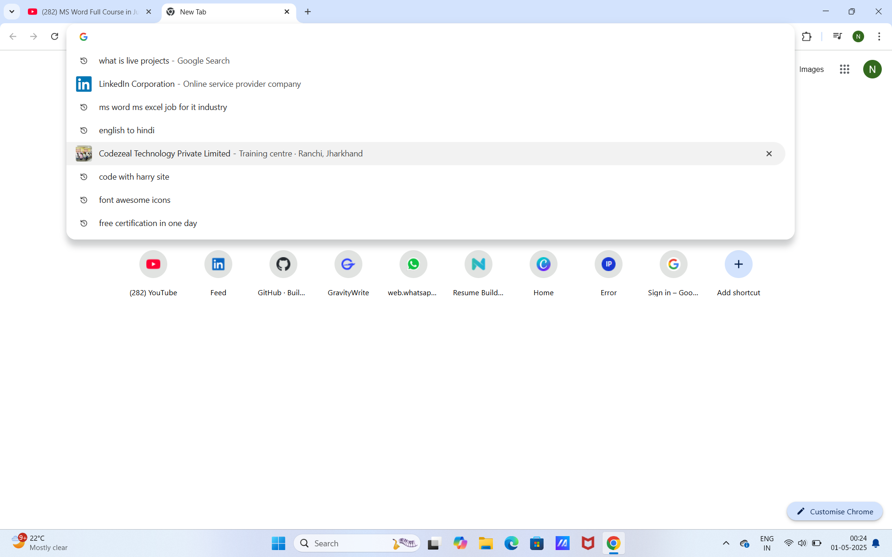Image resolution: width=892 pixels, height=557 pixels.
Task: Select 'ms word ms excel job for it industry'
Action: click(426, 107)
